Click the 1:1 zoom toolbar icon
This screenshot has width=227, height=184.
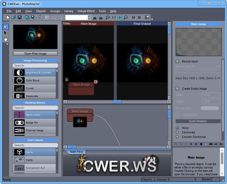114,17
